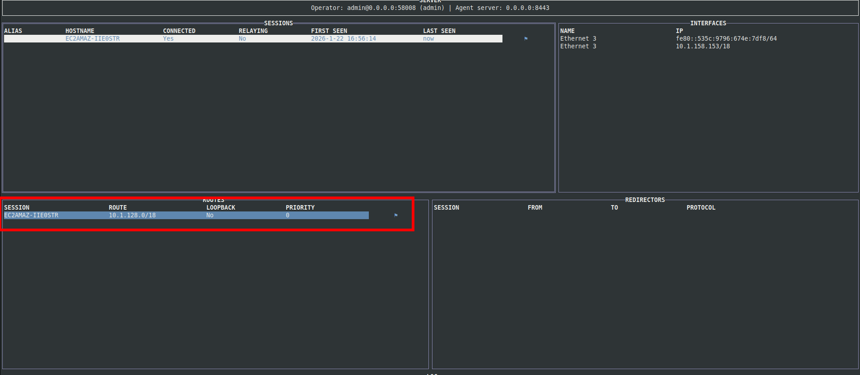Click the IP address 10.1.158.153/18
The width and height of the screenshot is (860, 375).
(702, 47)
